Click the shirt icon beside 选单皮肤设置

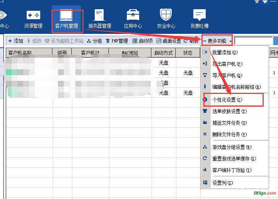(205, 111)
